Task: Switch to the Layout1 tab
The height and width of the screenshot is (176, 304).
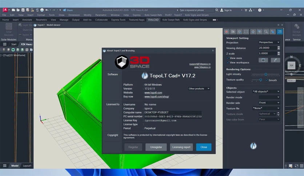Action: (27, 166)
